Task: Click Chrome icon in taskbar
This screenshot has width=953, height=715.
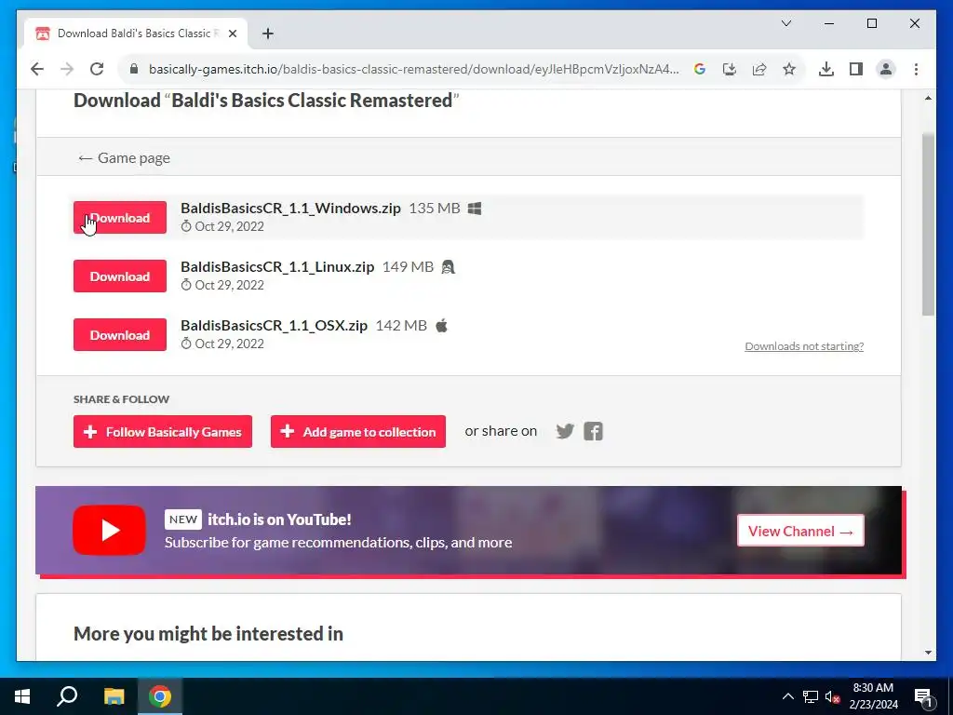Action: [x=160, y=696]
